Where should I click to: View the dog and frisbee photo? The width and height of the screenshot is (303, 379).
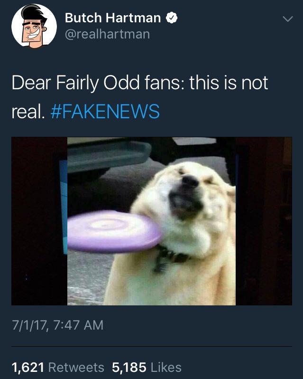coord(152,221)
